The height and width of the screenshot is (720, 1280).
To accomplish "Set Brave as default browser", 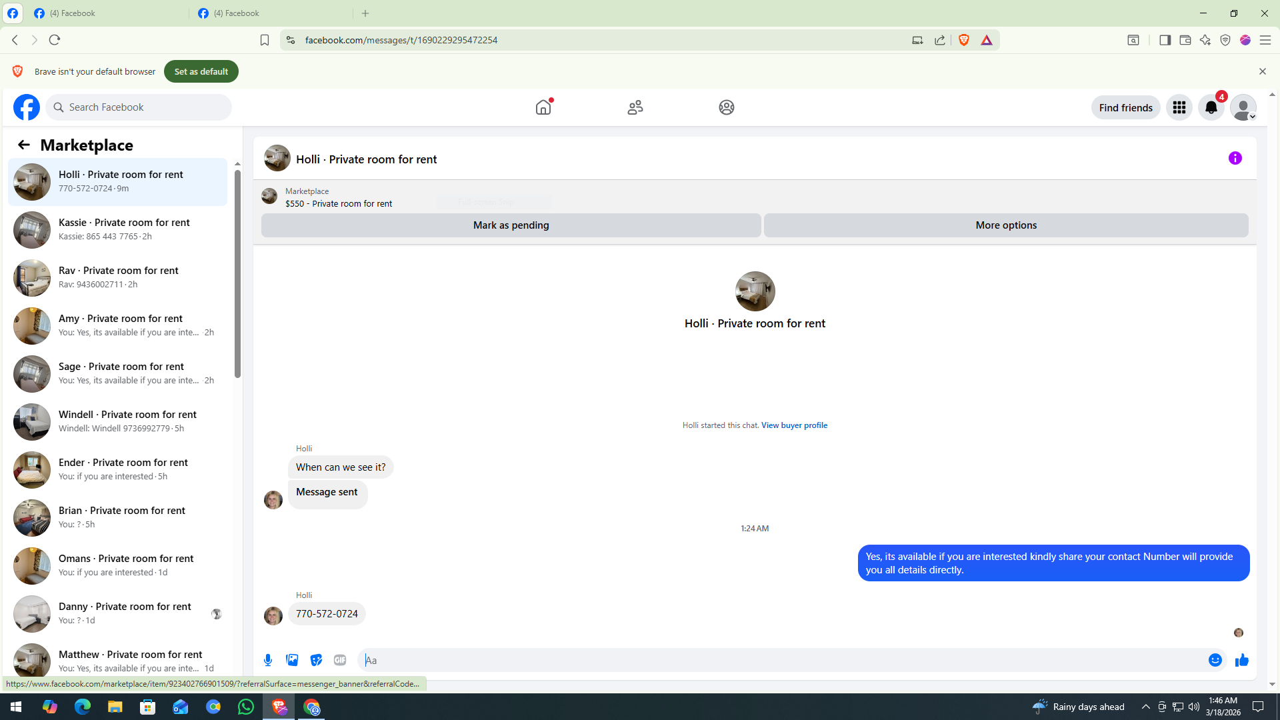I will pos(201,71).
